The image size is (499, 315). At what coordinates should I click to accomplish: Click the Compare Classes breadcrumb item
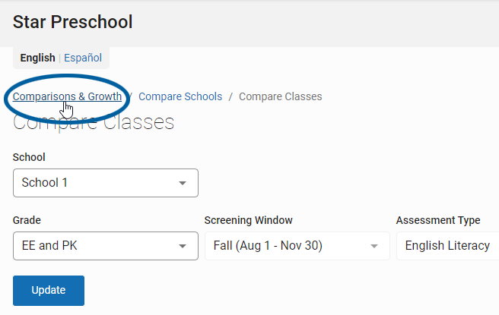pyautogui.click(x=281, y=96)
